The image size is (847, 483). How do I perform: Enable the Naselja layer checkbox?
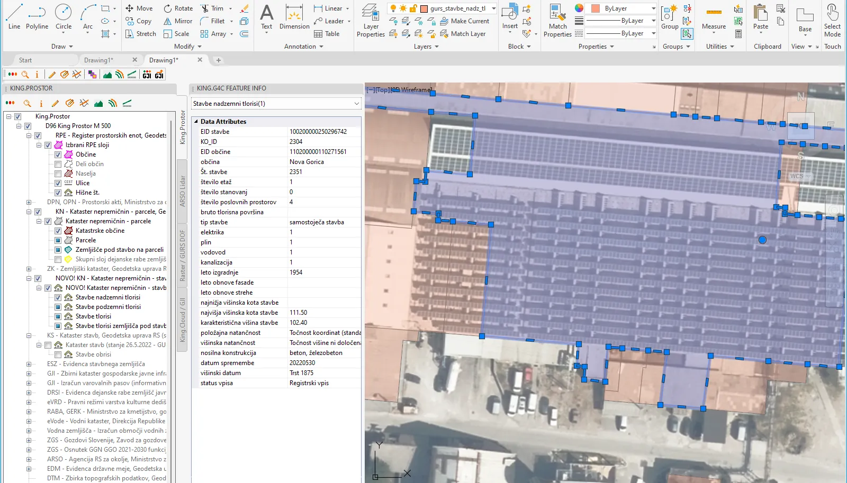click(58, 174)
